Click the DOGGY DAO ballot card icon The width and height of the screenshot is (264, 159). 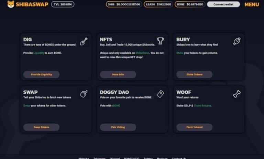(160, 94)
